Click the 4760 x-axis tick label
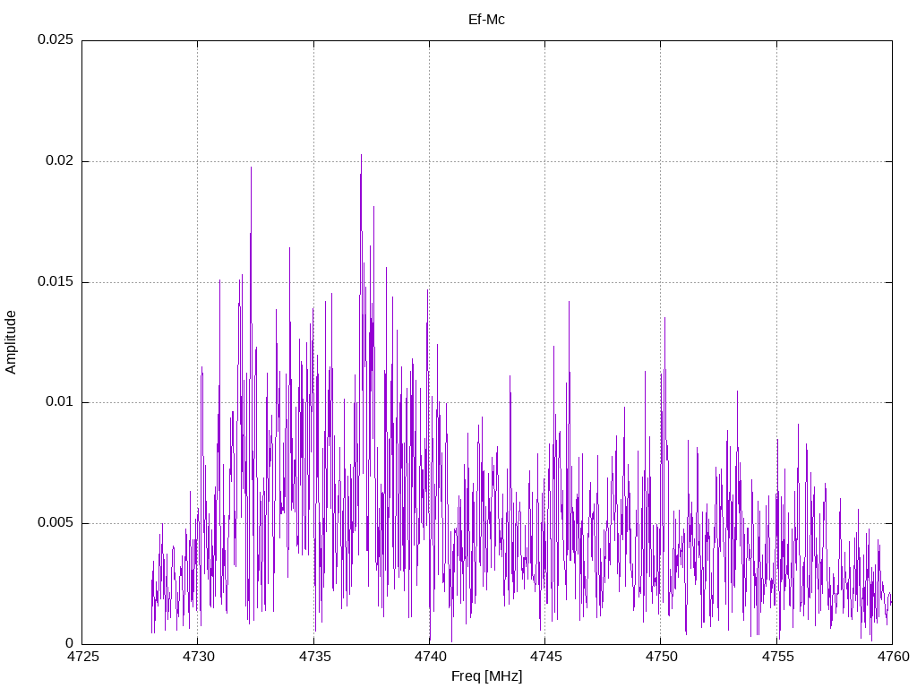The width and height of the screenshot is (917, 688). click(893, 657)
